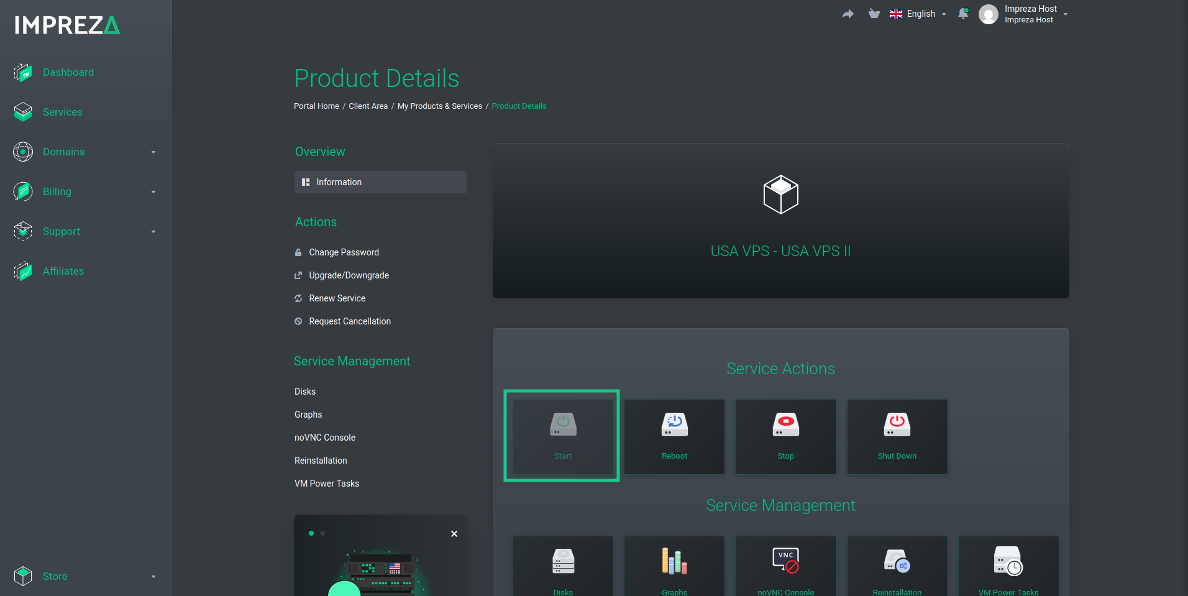
Task: Open Services from the sidebar
Action: (x=62, y=112)
